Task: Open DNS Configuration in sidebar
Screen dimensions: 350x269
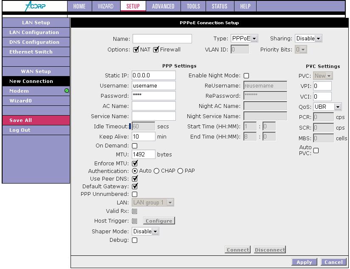Action: 34,42
